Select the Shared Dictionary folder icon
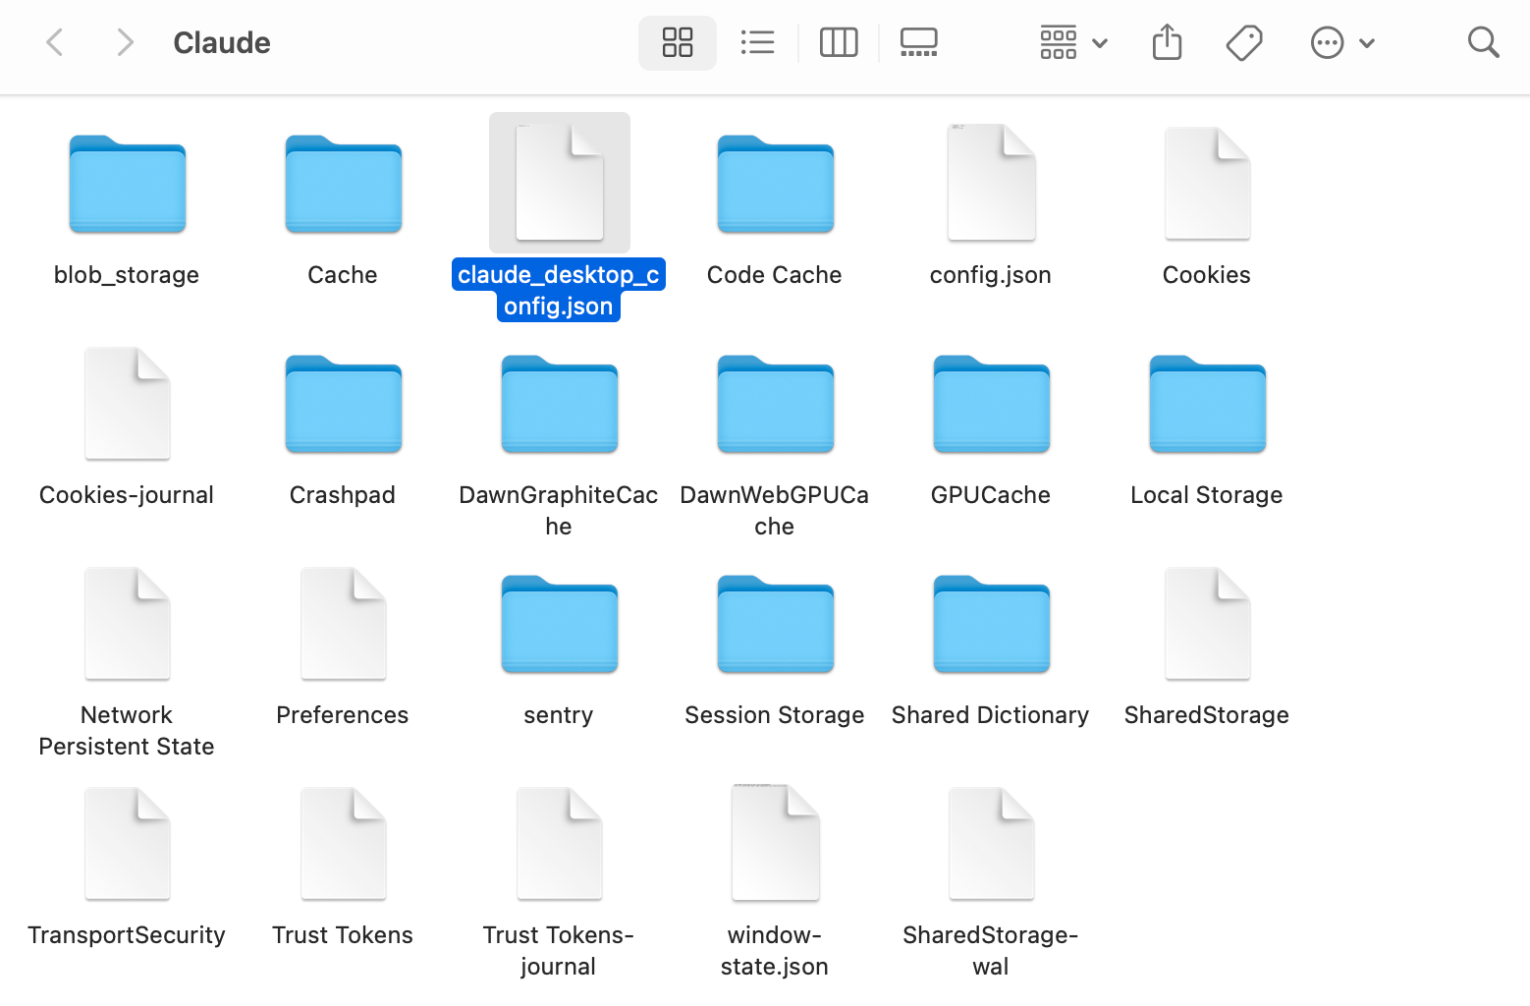 point(992,624)
